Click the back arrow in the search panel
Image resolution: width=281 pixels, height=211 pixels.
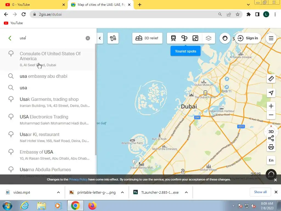coord(10,38)
